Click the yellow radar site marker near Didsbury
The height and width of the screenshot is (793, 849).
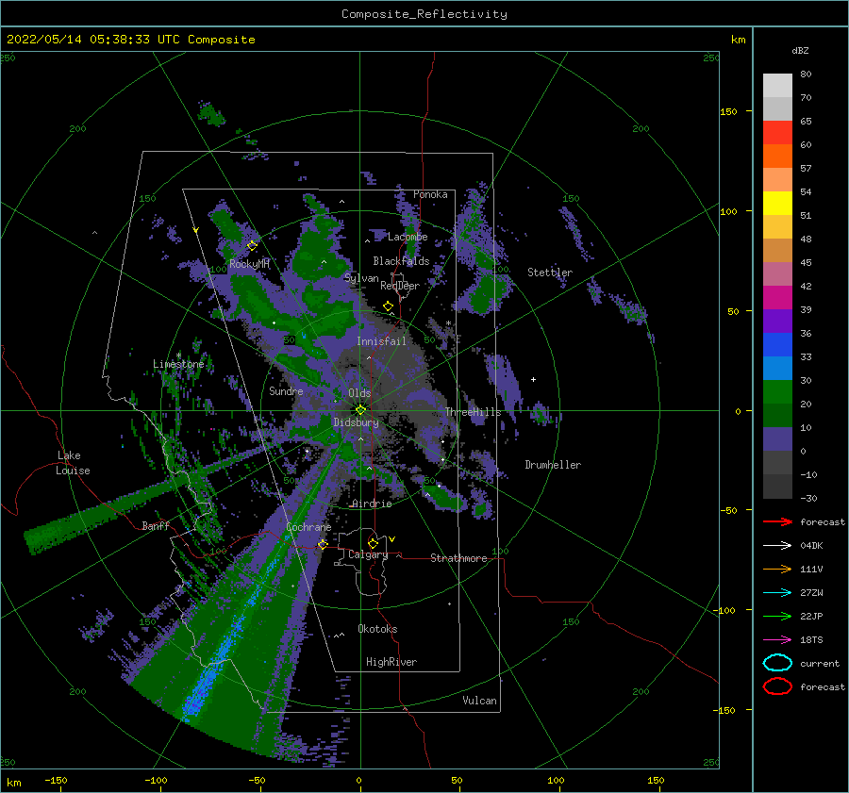[x=360, y=410]
